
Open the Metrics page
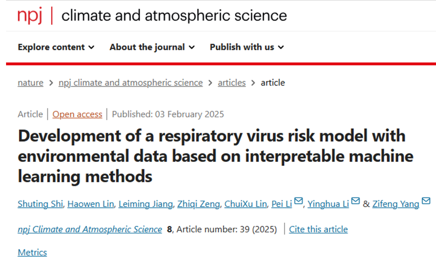(32, 253)
